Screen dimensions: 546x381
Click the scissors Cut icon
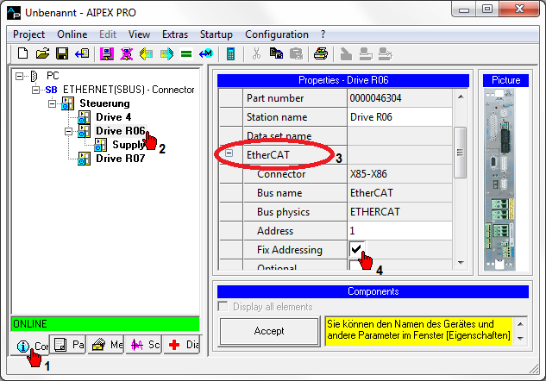tap(257, 54)
